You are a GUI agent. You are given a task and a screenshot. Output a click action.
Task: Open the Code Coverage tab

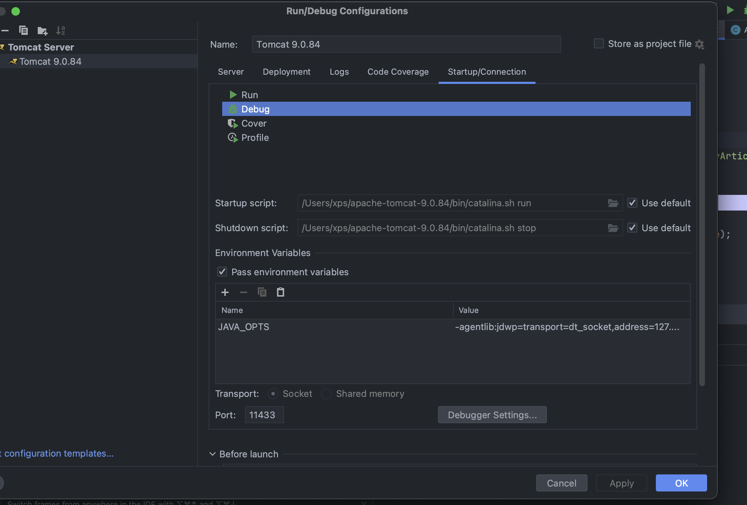(x=398, y=72)
